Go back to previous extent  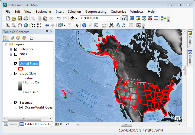pyautogui.click(x=47, y=25)
